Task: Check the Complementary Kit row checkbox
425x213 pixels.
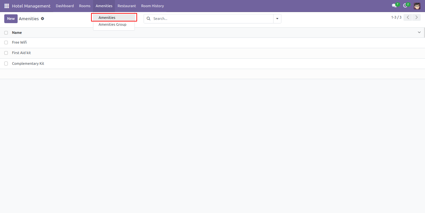Action: click(x=6, y=64)
